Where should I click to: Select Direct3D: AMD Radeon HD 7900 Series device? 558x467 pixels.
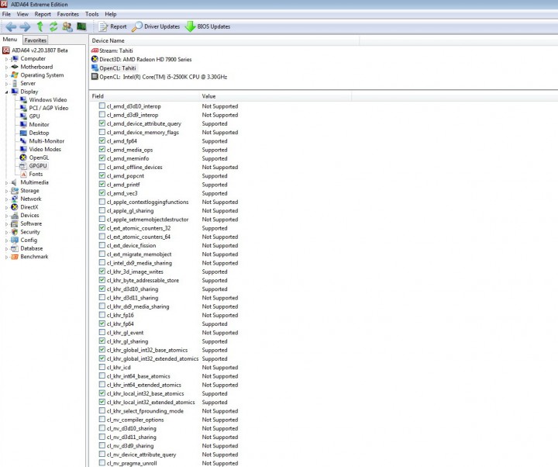point(145,59)
